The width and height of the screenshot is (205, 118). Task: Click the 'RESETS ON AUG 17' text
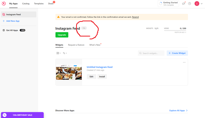[x=180, y=32]
